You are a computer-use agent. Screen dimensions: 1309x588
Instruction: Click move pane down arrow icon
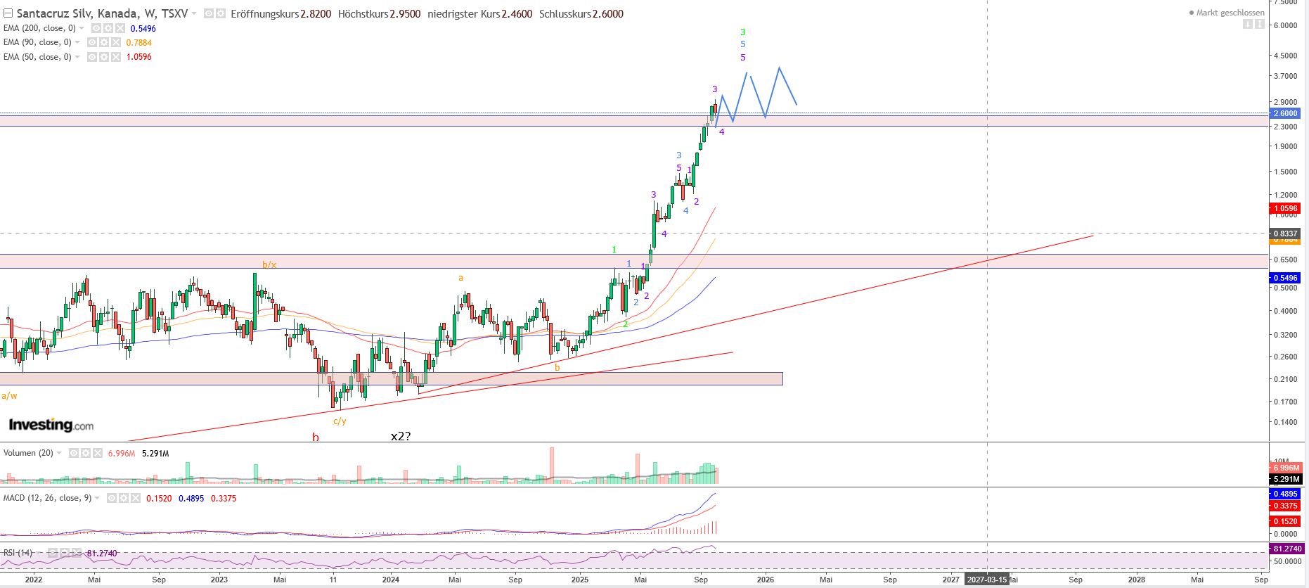click(1247, 24)
